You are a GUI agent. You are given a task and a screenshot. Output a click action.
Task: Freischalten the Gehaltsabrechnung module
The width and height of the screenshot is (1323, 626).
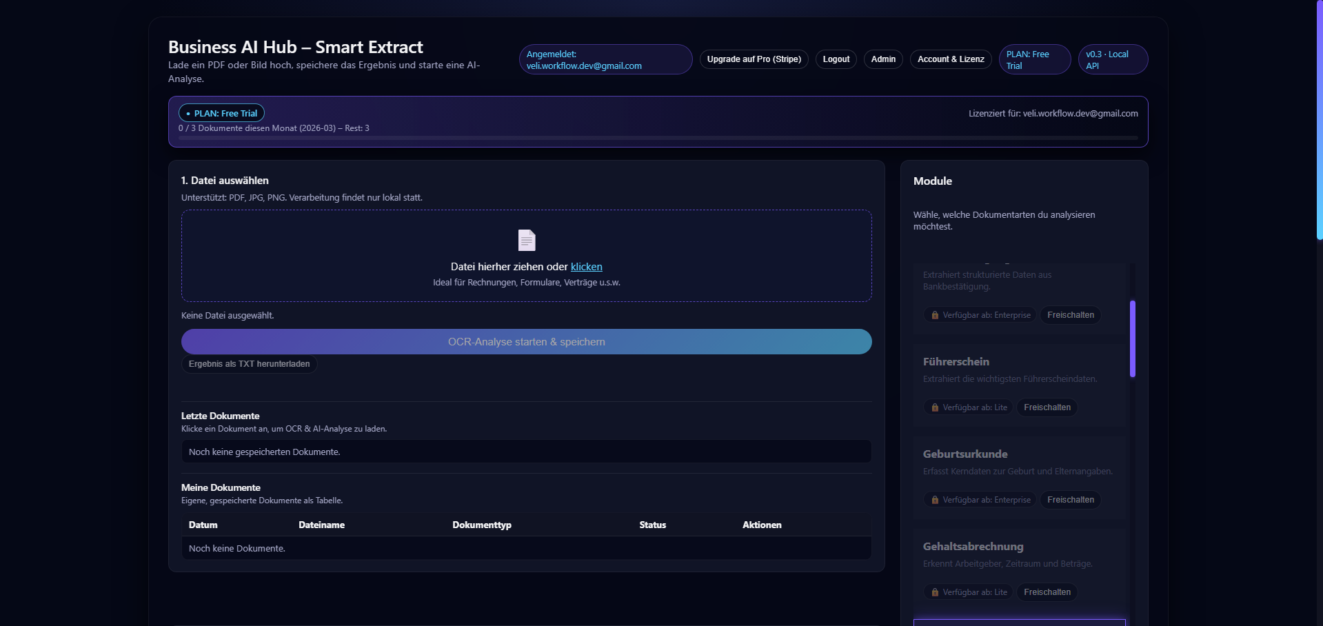[x=1047, y=592]
